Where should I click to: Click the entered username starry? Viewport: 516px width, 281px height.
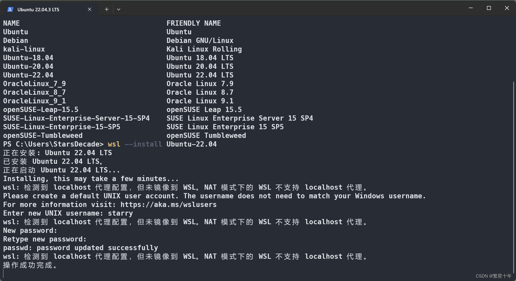point(120,213)
